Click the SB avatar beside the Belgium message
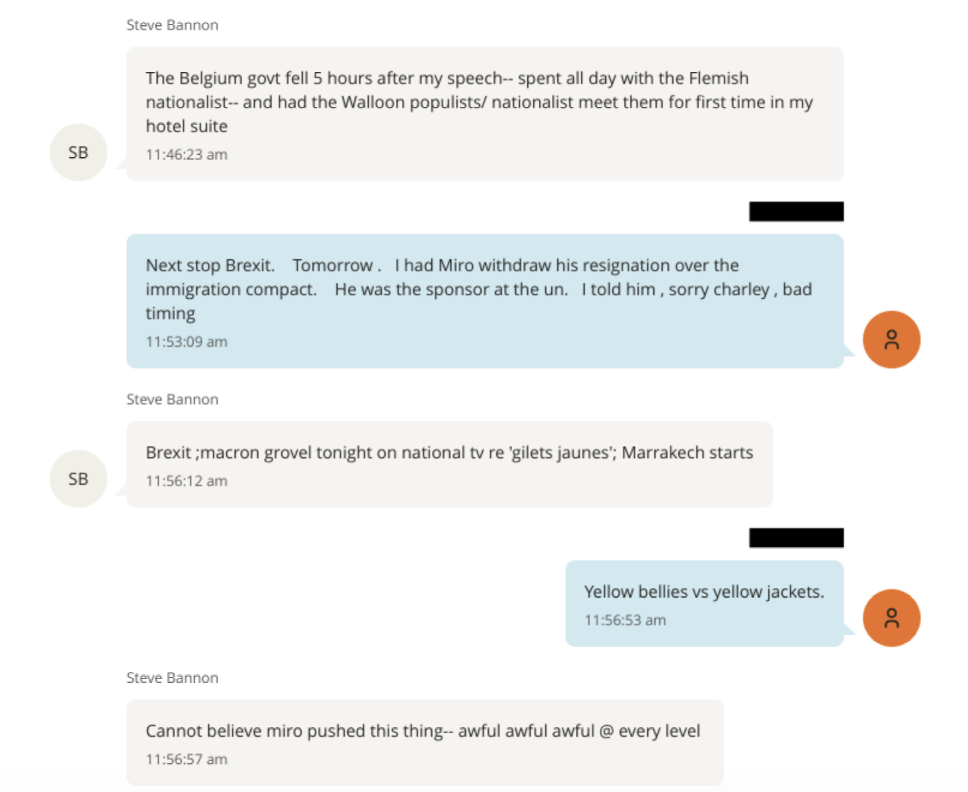Screen dimensions: 968x792 (x=78, y=152)
